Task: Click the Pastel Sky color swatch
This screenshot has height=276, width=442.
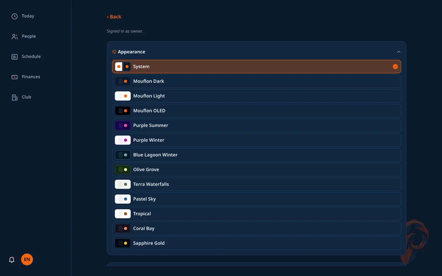Action: (x=123, y=199)
